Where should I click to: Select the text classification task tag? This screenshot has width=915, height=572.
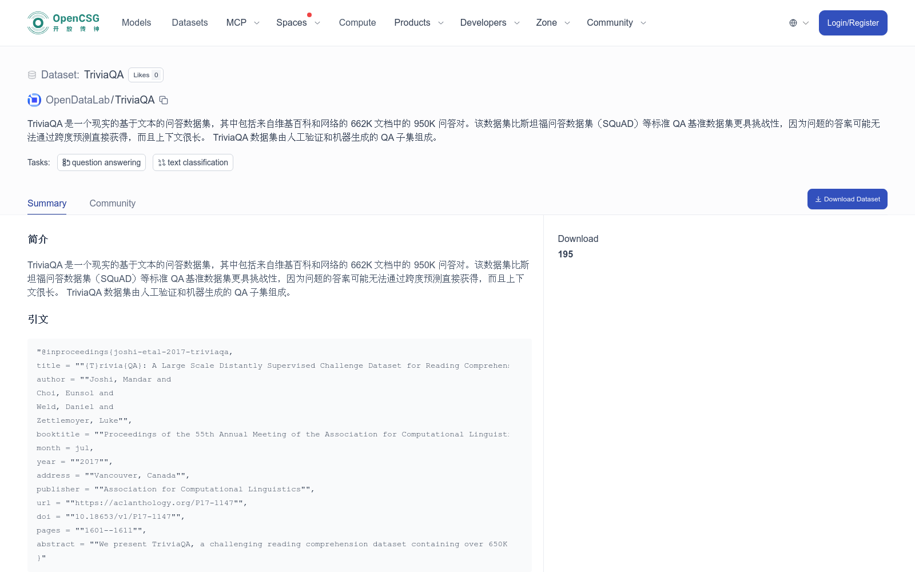(x=193, y=162)
